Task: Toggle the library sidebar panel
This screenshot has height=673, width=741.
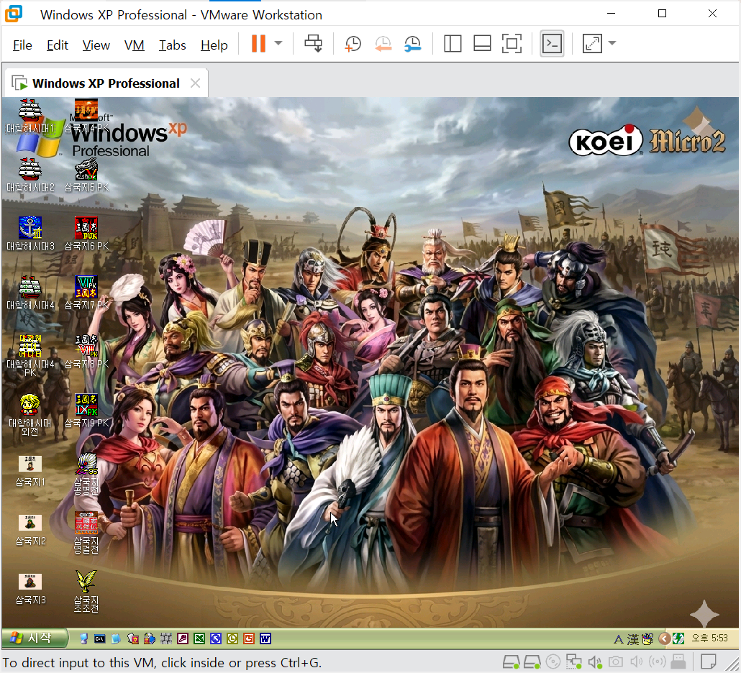Action: pos(453,43)
